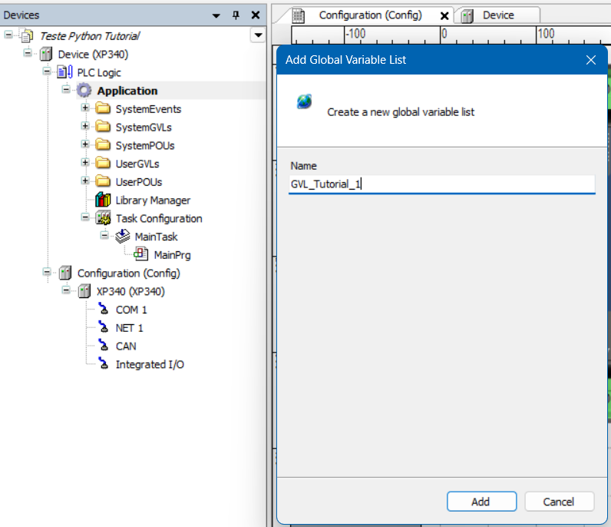The image size is (611, 527).
Task: Click the MainPrg program icon
Action: coord(141,255)
